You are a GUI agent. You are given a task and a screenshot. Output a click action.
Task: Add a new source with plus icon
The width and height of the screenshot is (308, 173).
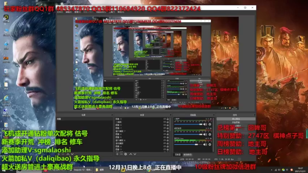click(117, 154)
